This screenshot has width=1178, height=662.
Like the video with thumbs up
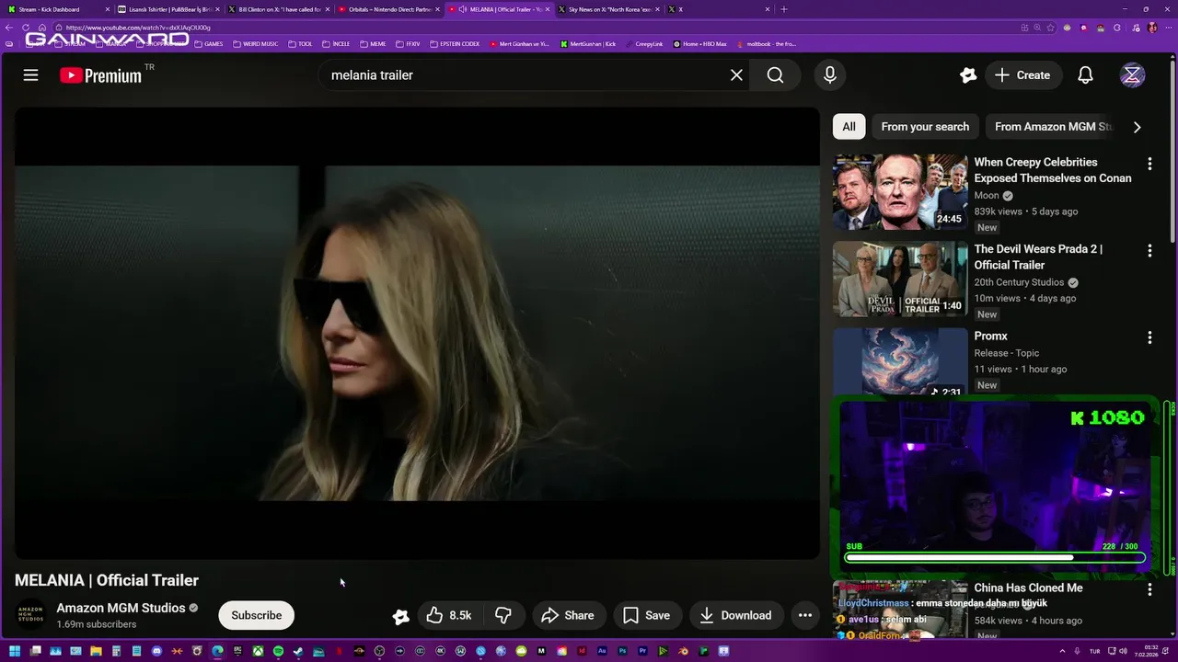449,615
